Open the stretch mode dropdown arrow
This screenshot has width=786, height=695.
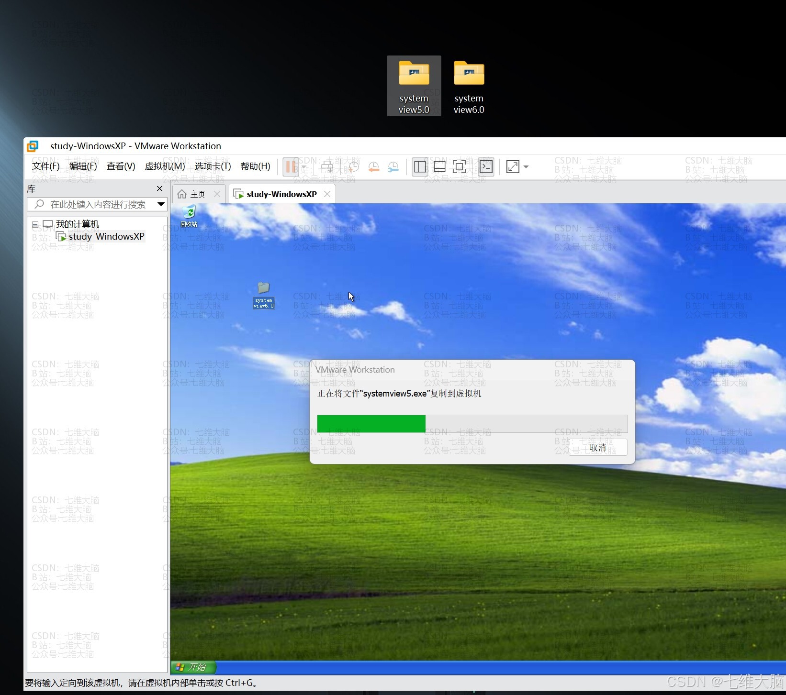[x=526, y=167]
